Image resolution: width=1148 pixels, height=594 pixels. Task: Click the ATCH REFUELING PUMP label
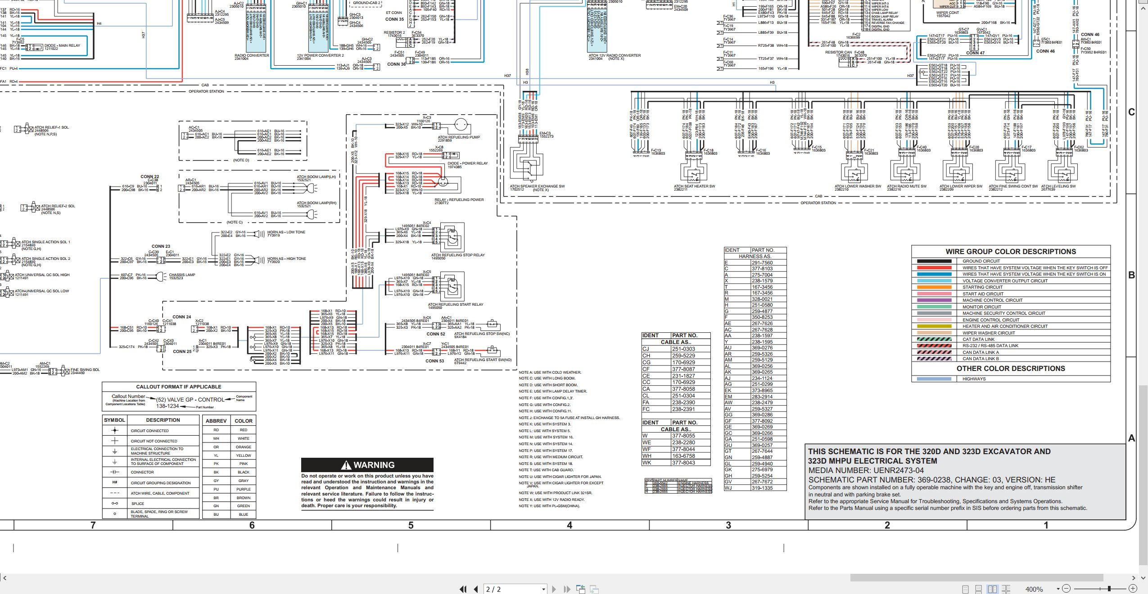coord(459,137)
